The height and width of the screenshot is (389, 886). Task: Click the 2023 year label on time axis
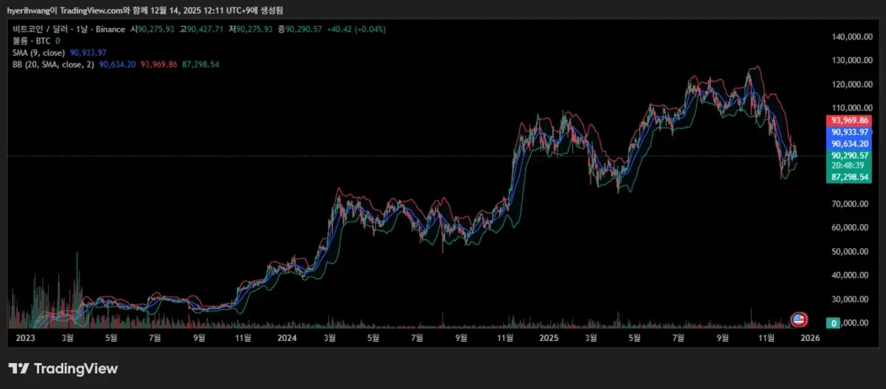26,337
